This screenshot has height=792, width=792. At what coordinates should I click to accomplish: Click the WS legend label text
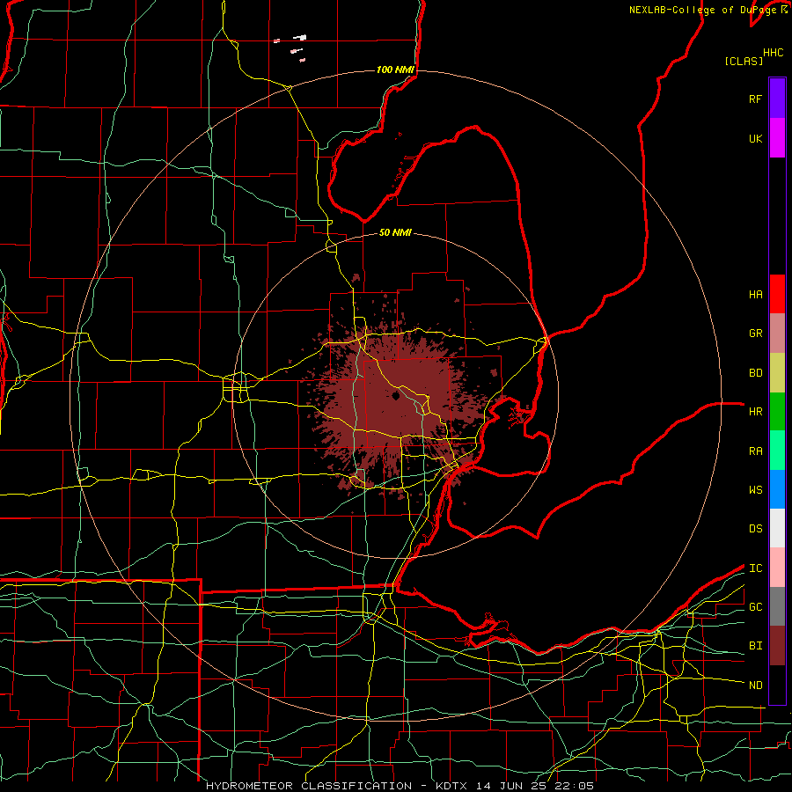coord(756,489)
